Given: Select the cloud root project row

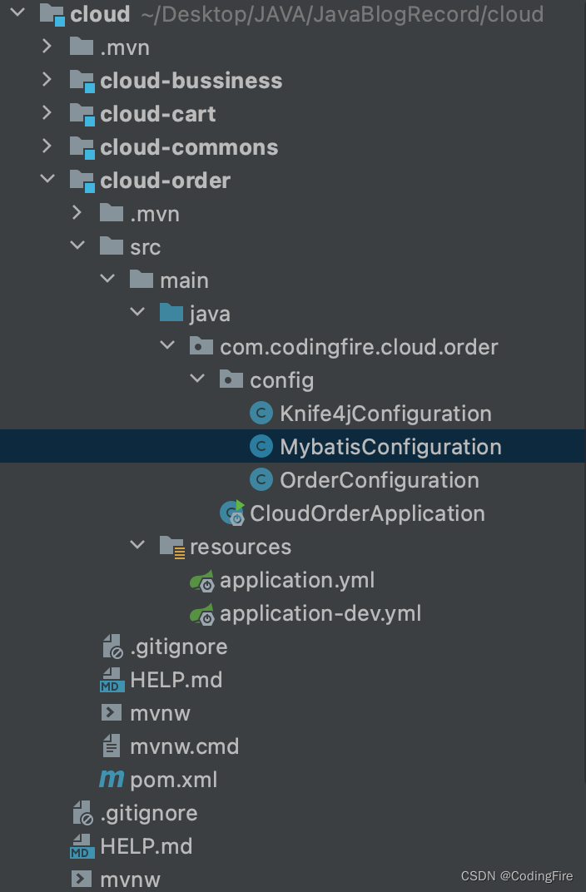Looking at the screenshot, I should [293, 14].
